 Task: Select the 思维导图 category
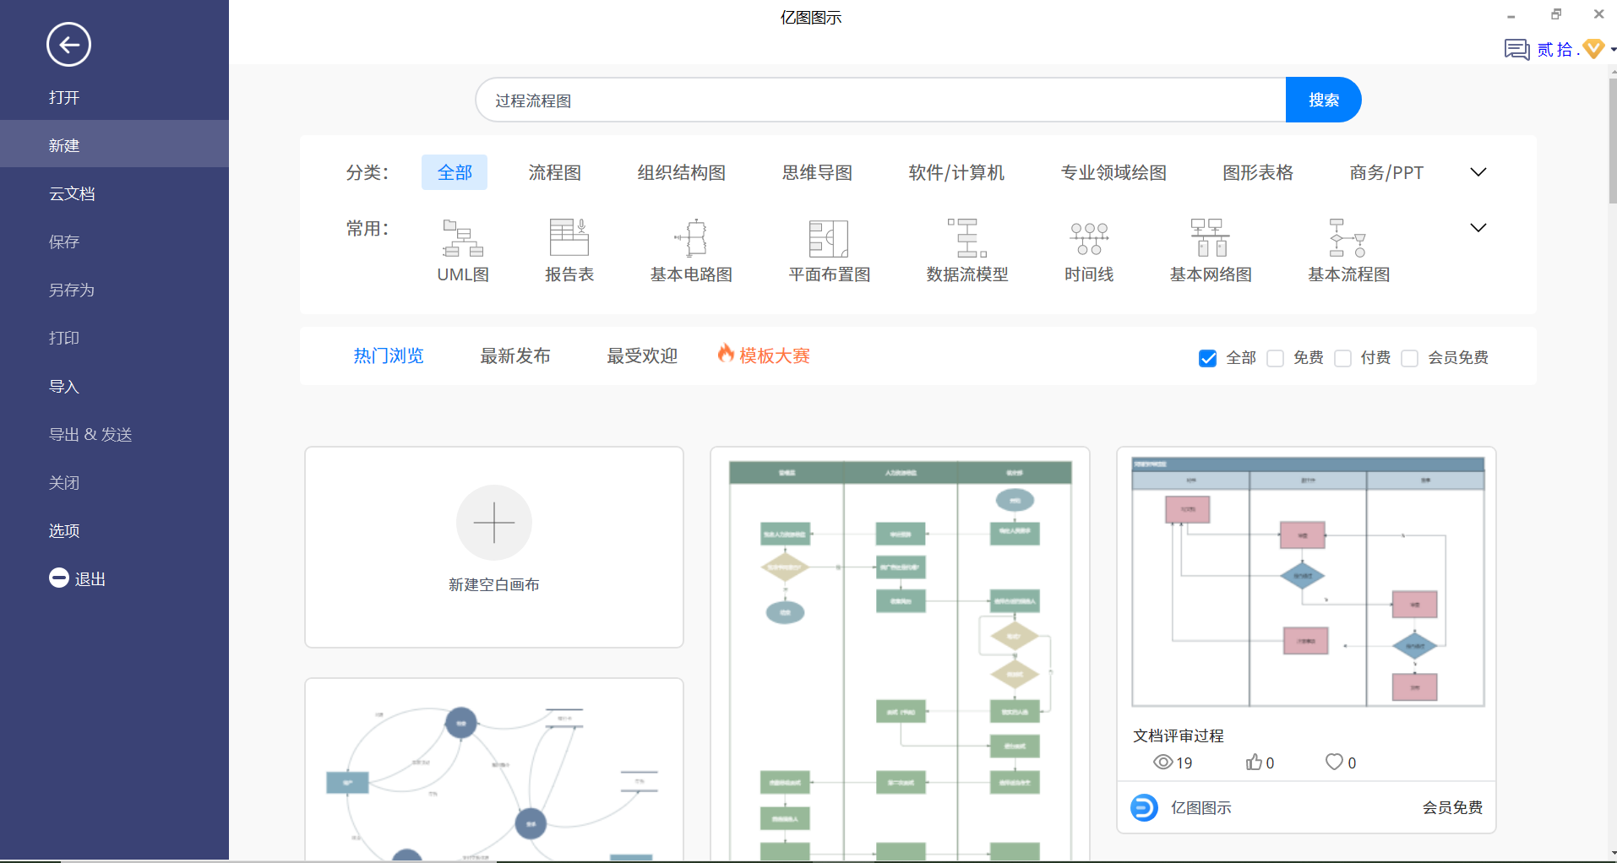tap(817, 172)
